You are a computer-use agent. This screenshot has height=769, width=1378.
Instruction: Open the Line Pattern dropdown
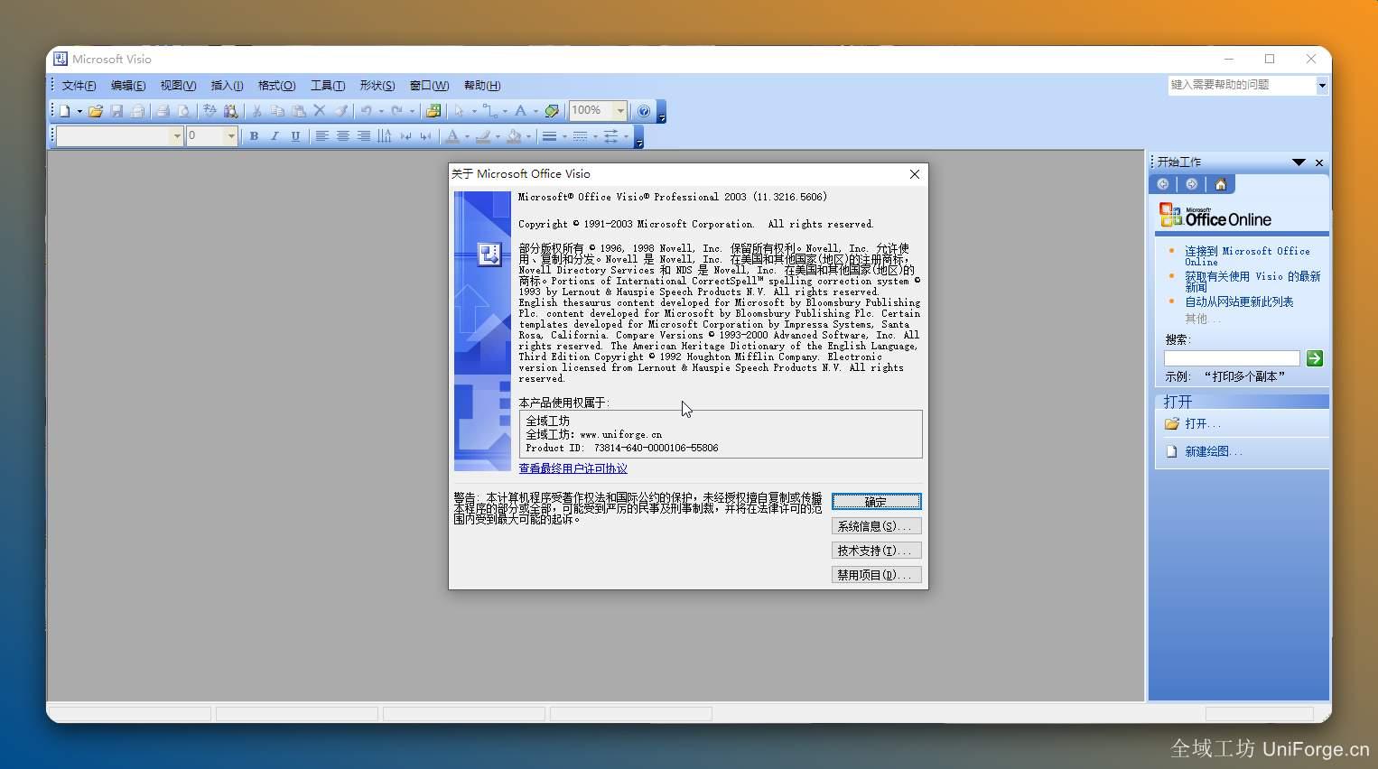[595, 137]
